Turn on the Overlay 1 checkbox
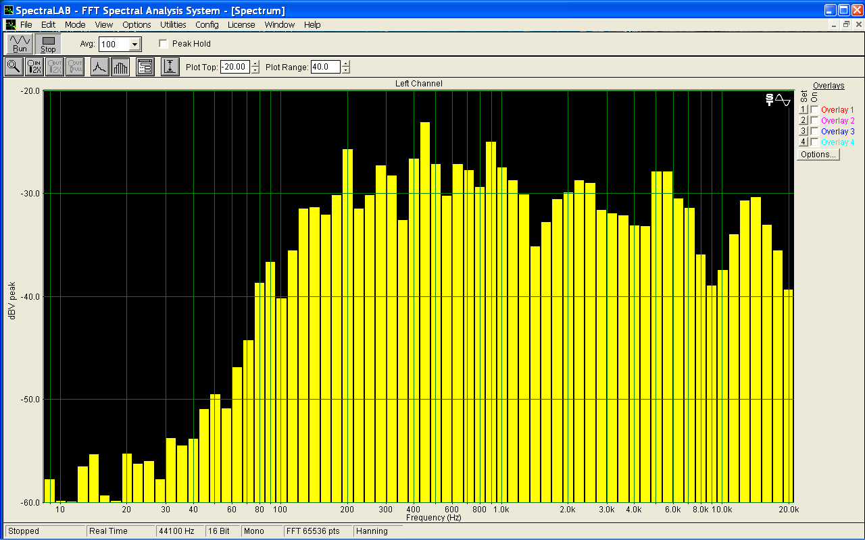Viewport: 865px width, 540px height. (815, 109)
